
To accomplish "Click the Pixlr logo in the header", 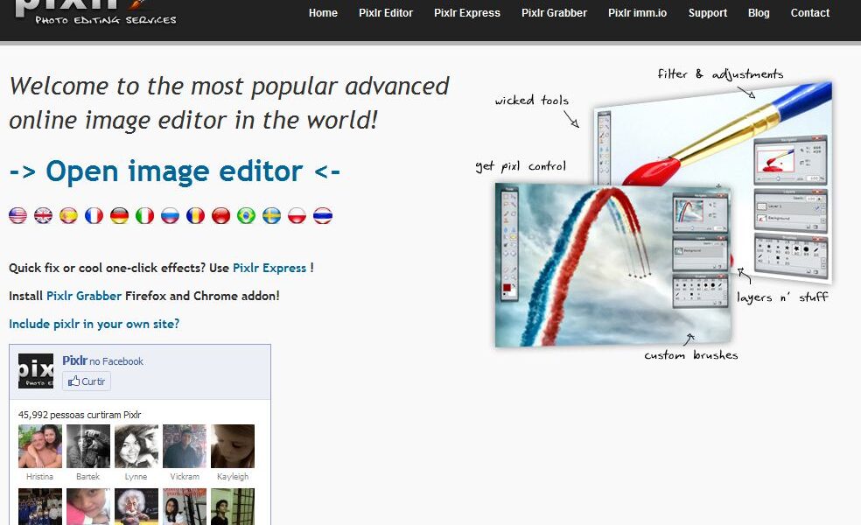I will click(x=94, y=12).
